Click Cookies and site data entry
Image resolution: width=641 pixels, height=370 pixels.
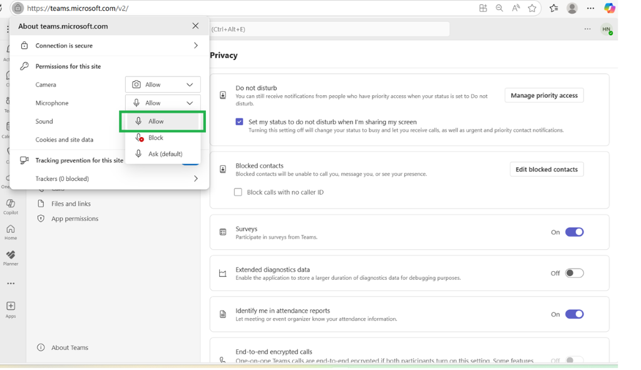point(64,140)
